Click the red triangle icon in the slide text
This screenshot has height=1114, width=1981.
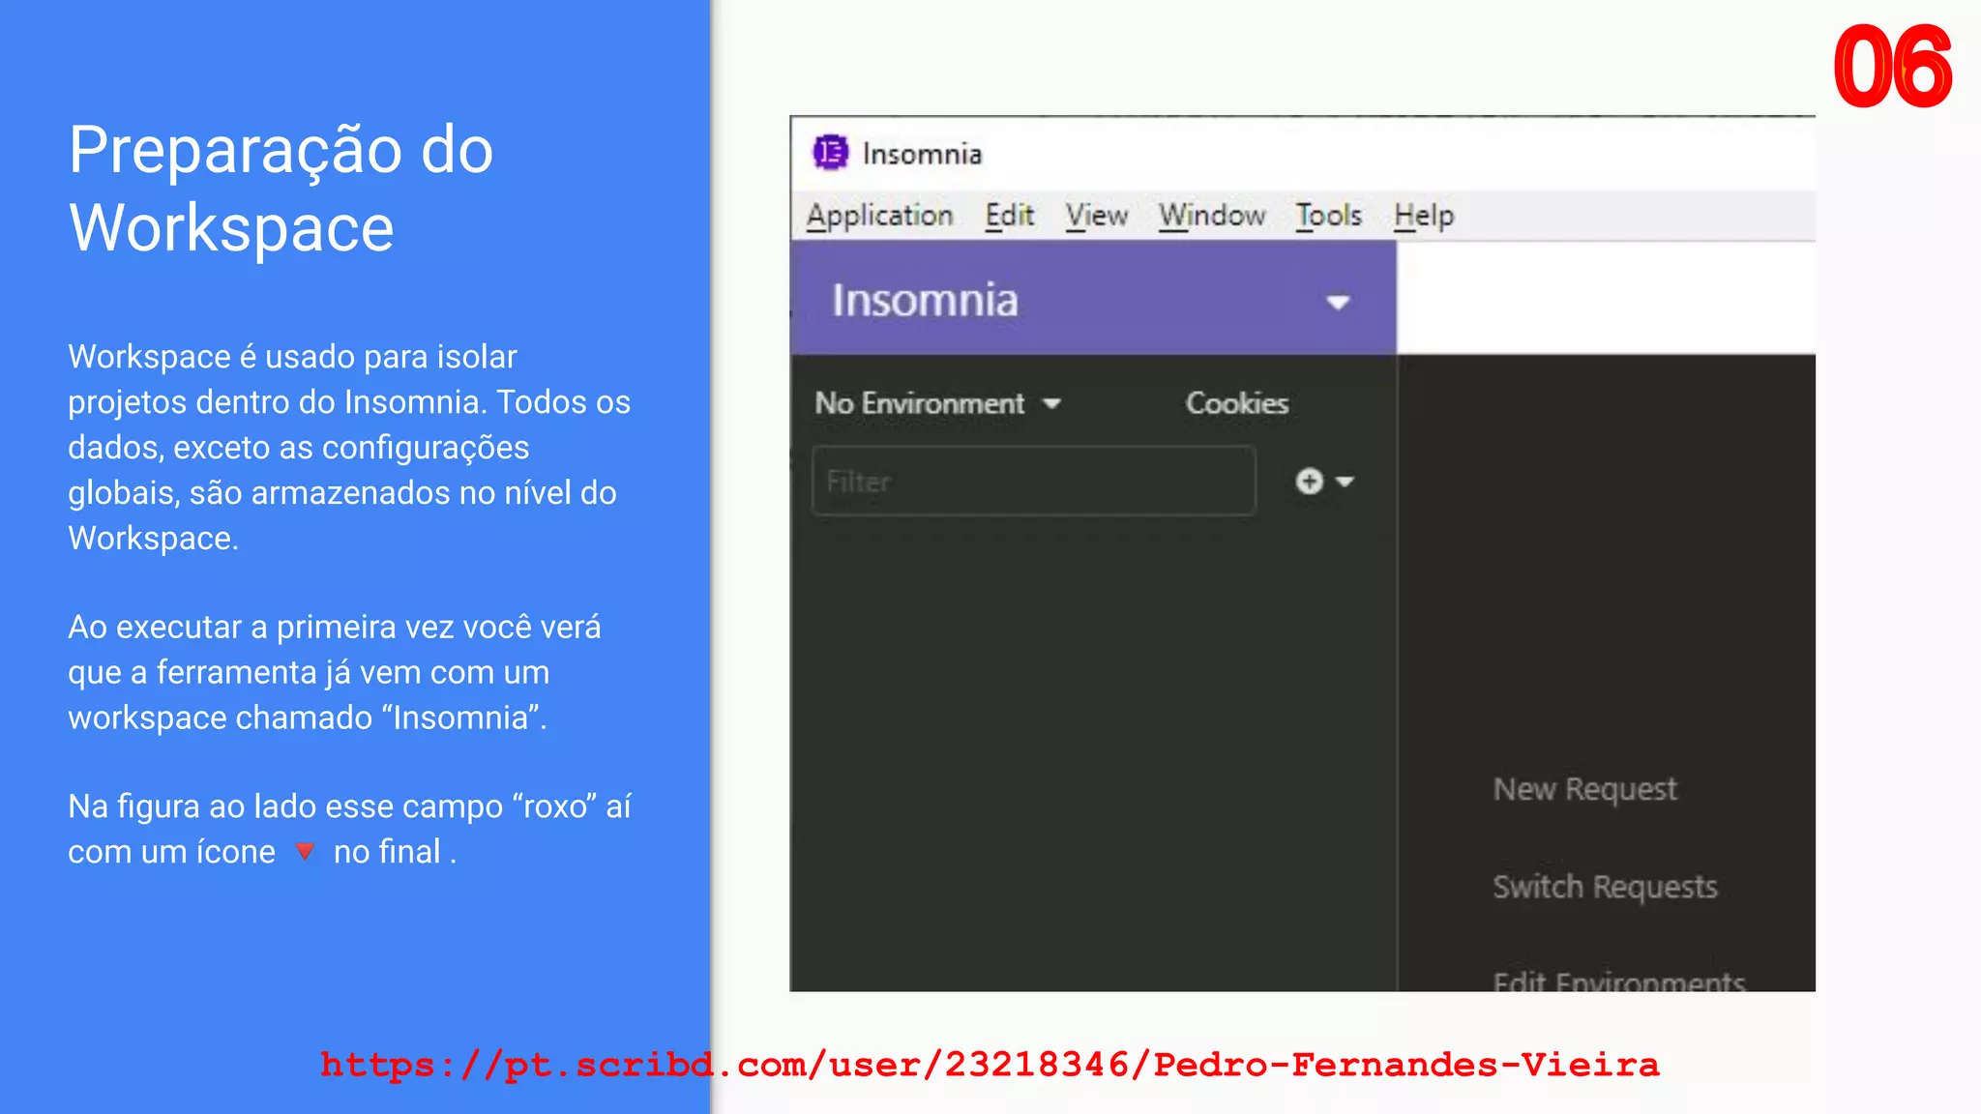coord(305,851)
